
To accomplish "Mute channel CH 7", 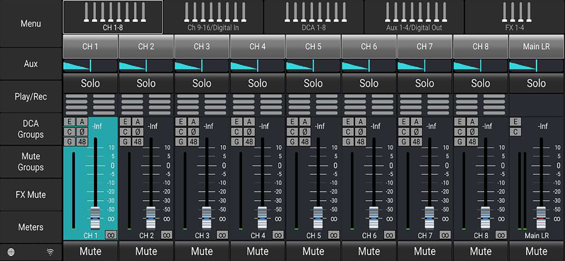I will click(425, 251).
